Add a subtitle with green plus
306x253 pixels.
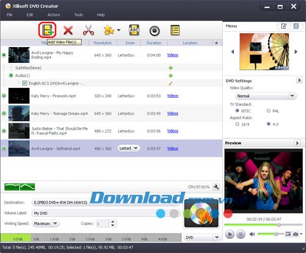171,68
